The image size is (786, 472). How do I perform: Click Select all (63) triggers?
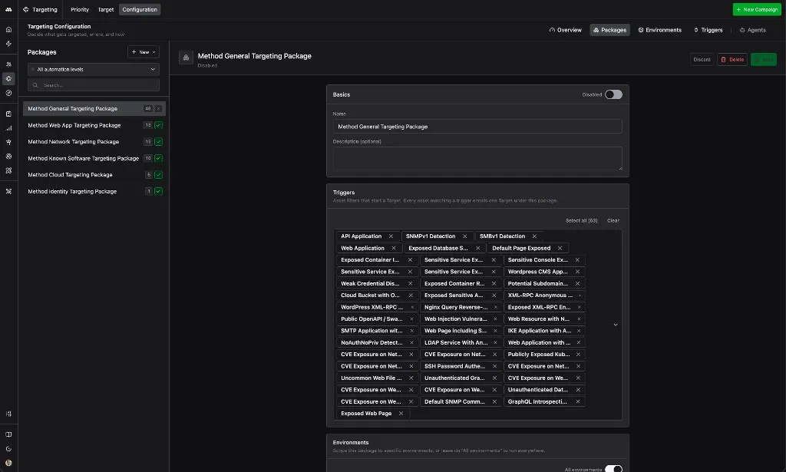[582, 220]
